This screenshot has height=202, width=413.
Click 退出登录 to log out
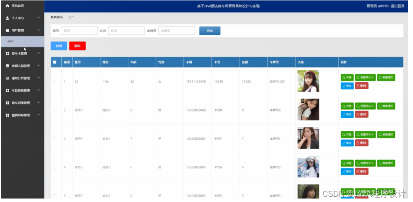[397, 6]
